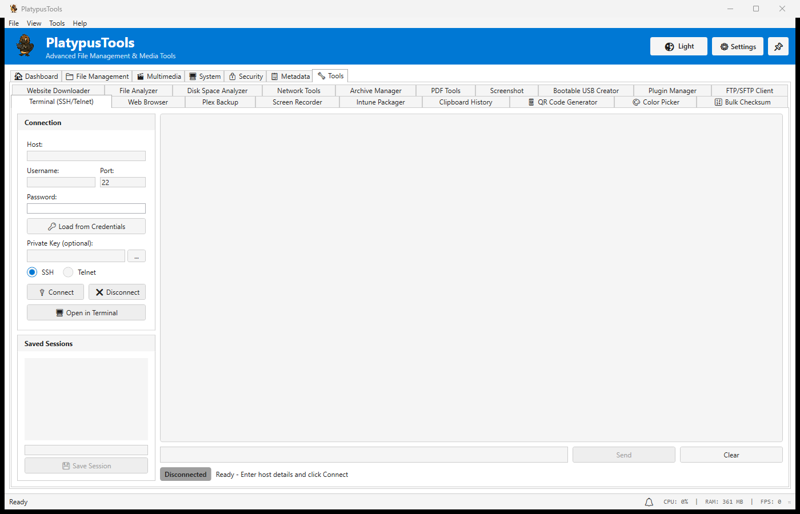Open the File menu
Screen dimensions: 800x514
pos(14,23)
